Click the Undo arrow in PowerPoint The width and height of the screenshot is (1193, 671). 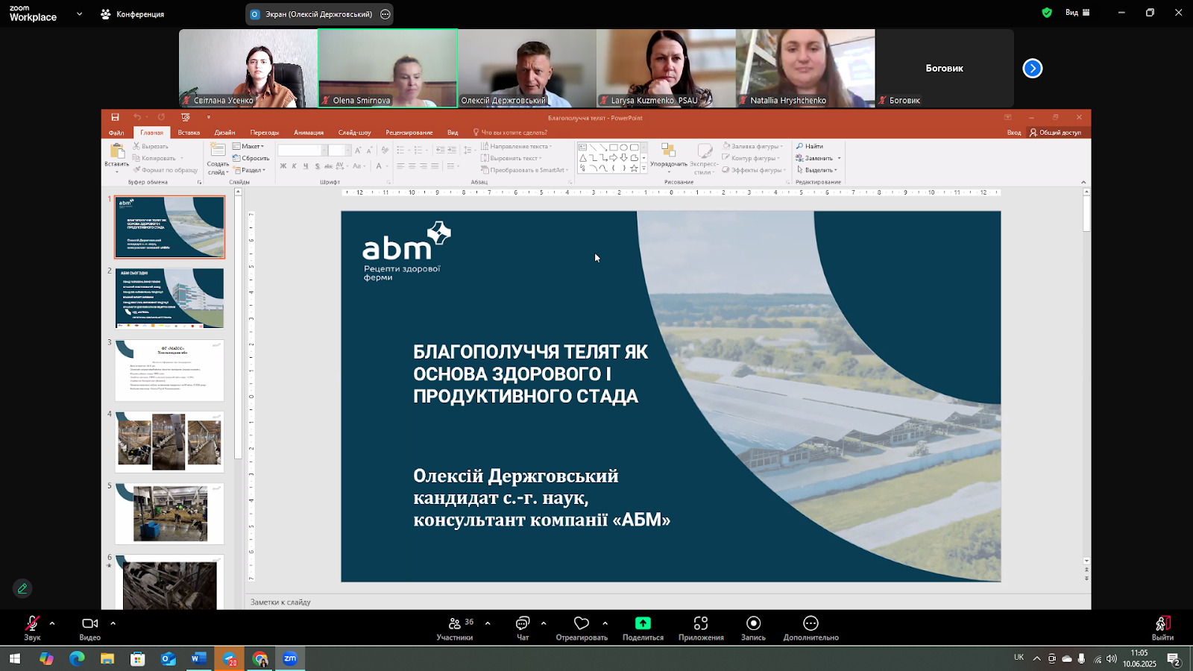(x=137, y=117)
